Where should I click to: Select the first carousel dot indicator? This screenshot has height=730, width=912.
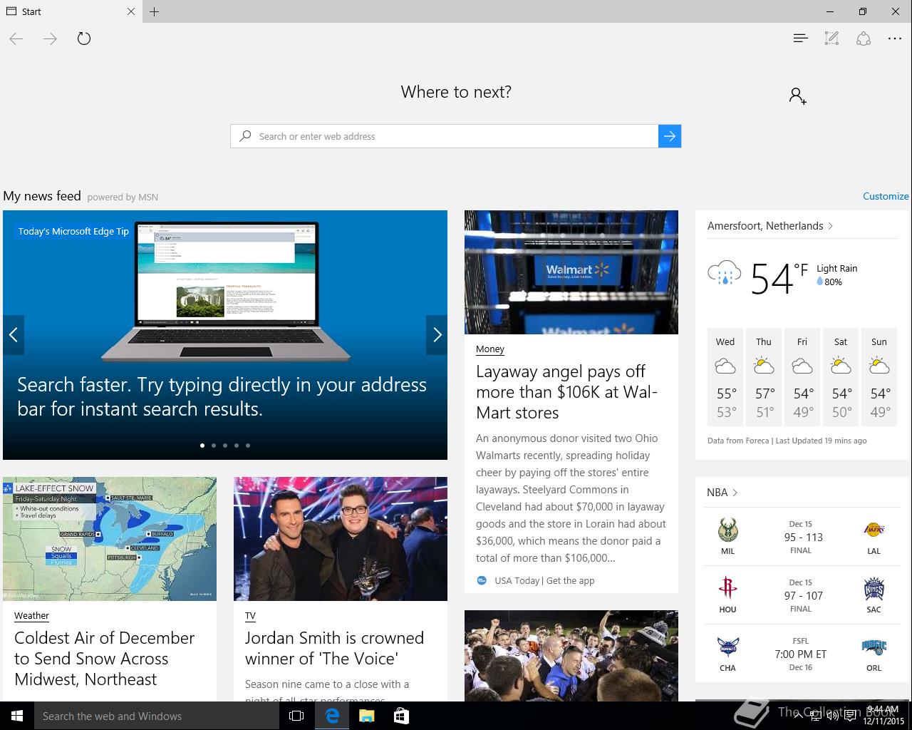tap(202, 446)
